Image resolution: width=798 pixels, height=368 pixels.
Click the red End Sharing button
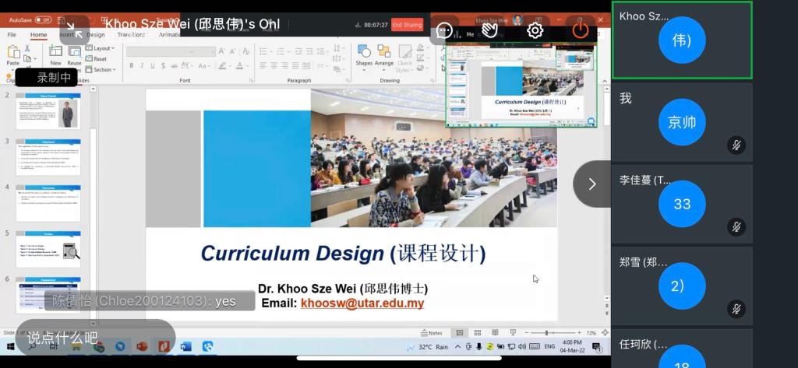coord(407,25)
